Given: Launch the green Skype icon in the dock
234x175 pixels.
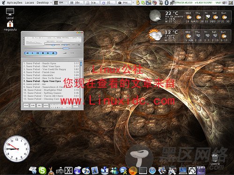Looking at the screenshot, I should click(x=43, y=170).
